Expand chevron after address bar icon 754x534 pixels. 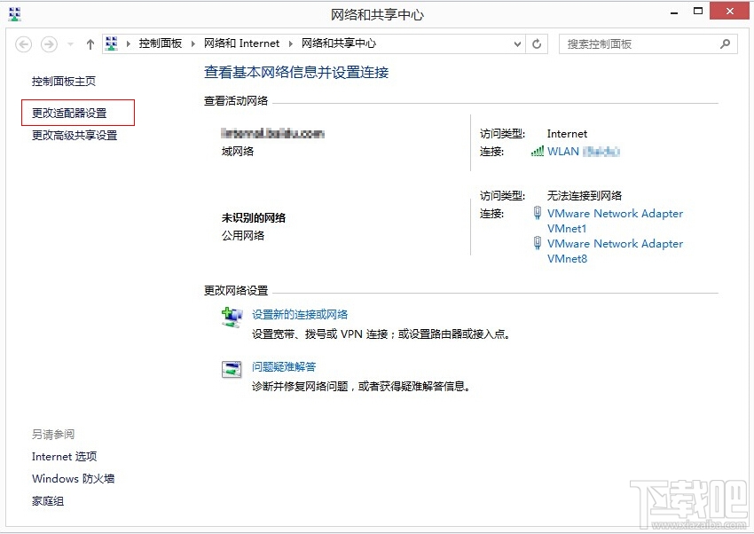pyautogui.click(x=129, y=44)
